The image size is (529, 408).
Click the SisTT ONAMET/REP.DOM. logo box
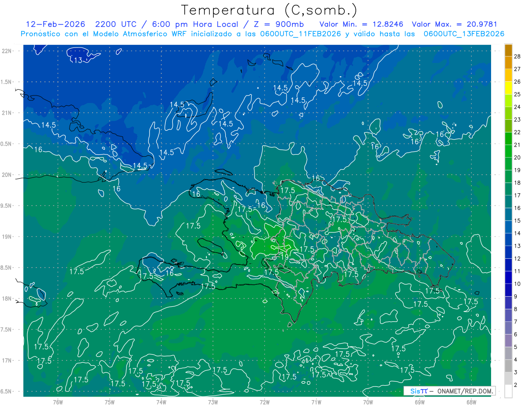coord(449,391)
